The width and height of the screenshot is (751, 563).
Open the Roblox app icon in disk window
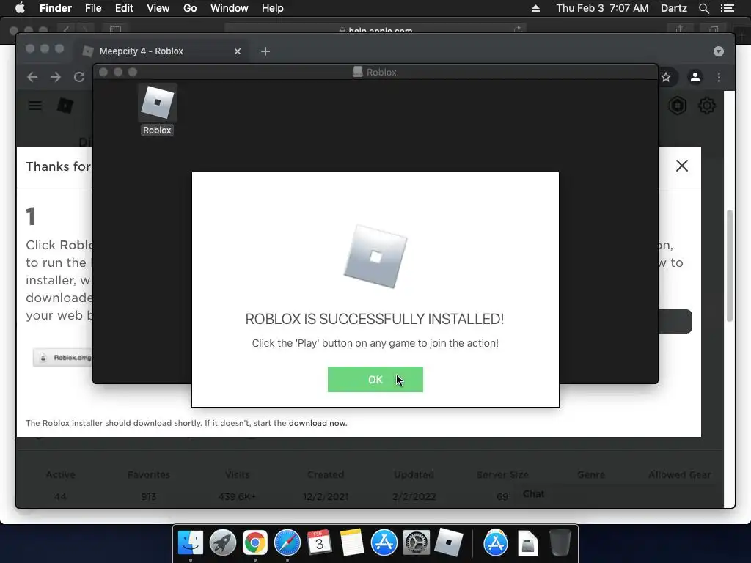tap(157, 104)
